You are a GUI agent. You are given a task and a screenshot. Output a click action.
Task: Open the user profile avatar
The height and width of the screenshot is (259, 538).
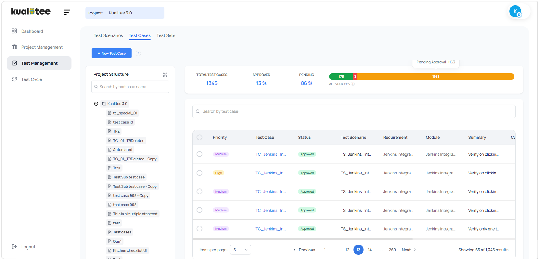(515, 12)
